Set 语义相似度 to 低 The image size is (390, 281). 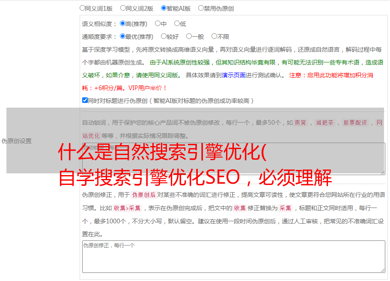[x=177, y=23]
